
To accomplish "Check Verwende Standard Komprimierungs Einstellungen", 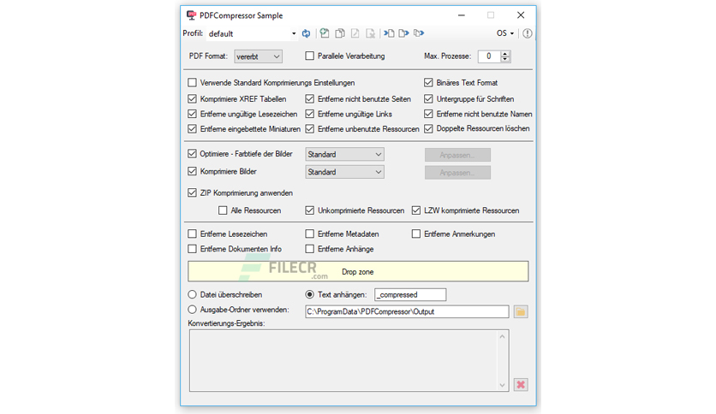I will pos(192,82).
